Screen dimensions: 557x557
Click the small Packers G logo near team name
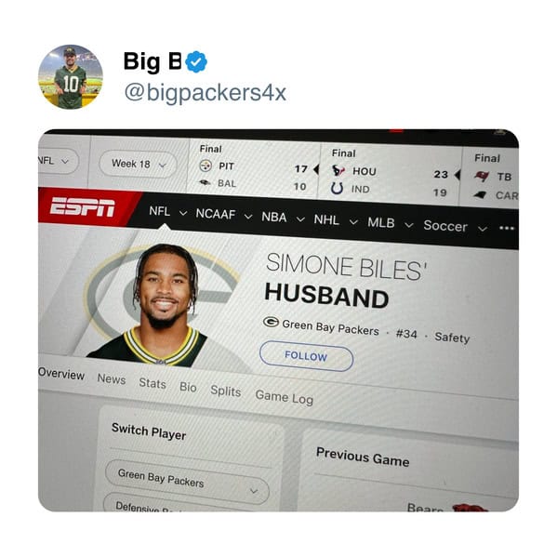coord(271,322)
